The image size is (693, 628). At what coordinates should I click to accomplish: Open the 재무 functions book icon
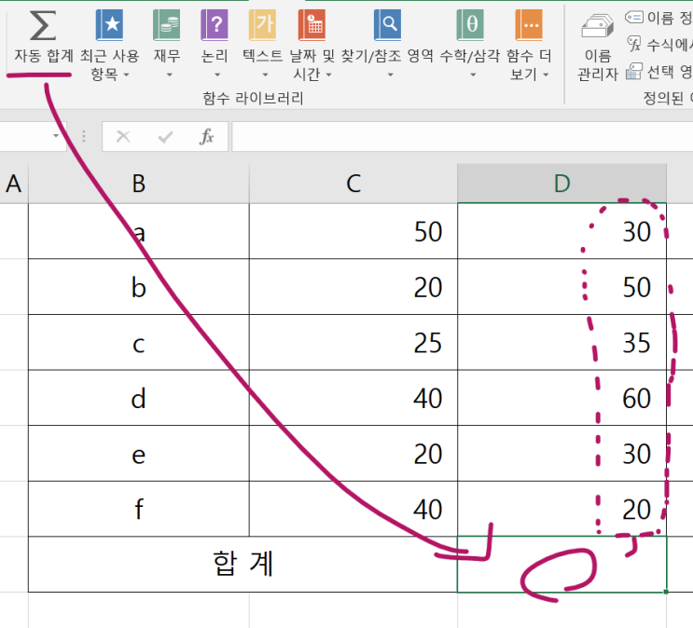point(167,25)
